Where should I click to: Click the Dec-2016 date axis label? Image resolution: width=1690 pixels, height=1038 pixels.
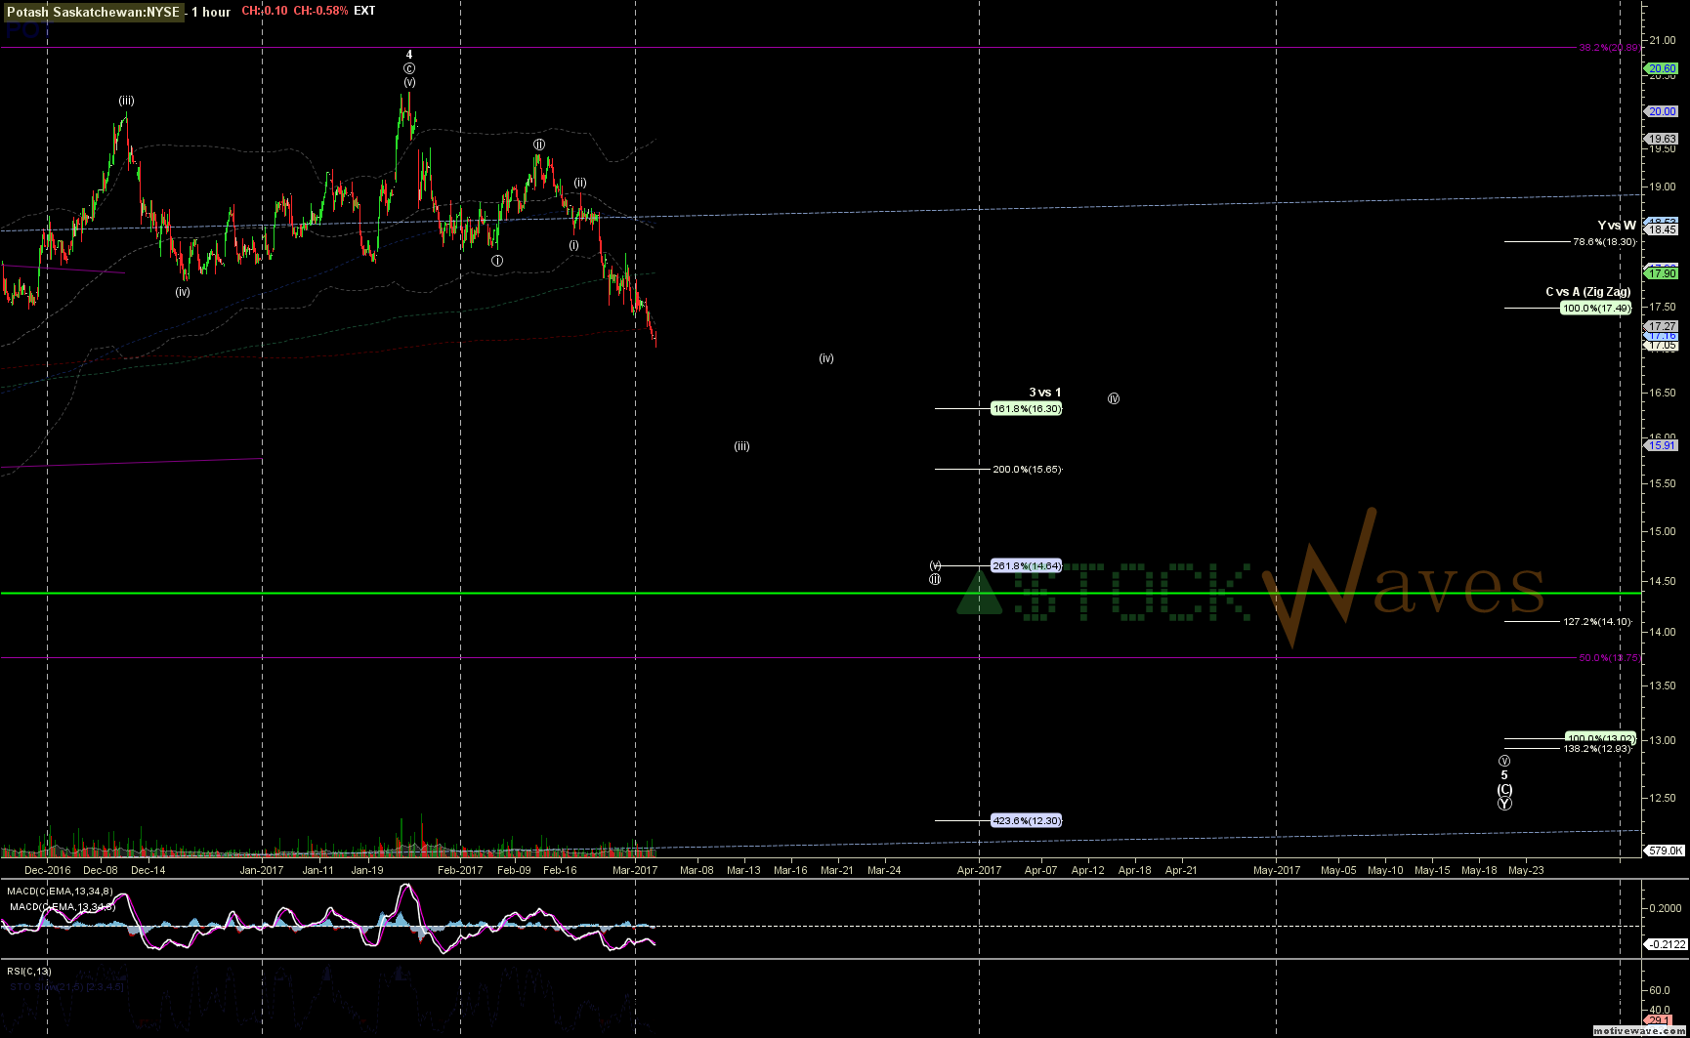coord(47,870)
